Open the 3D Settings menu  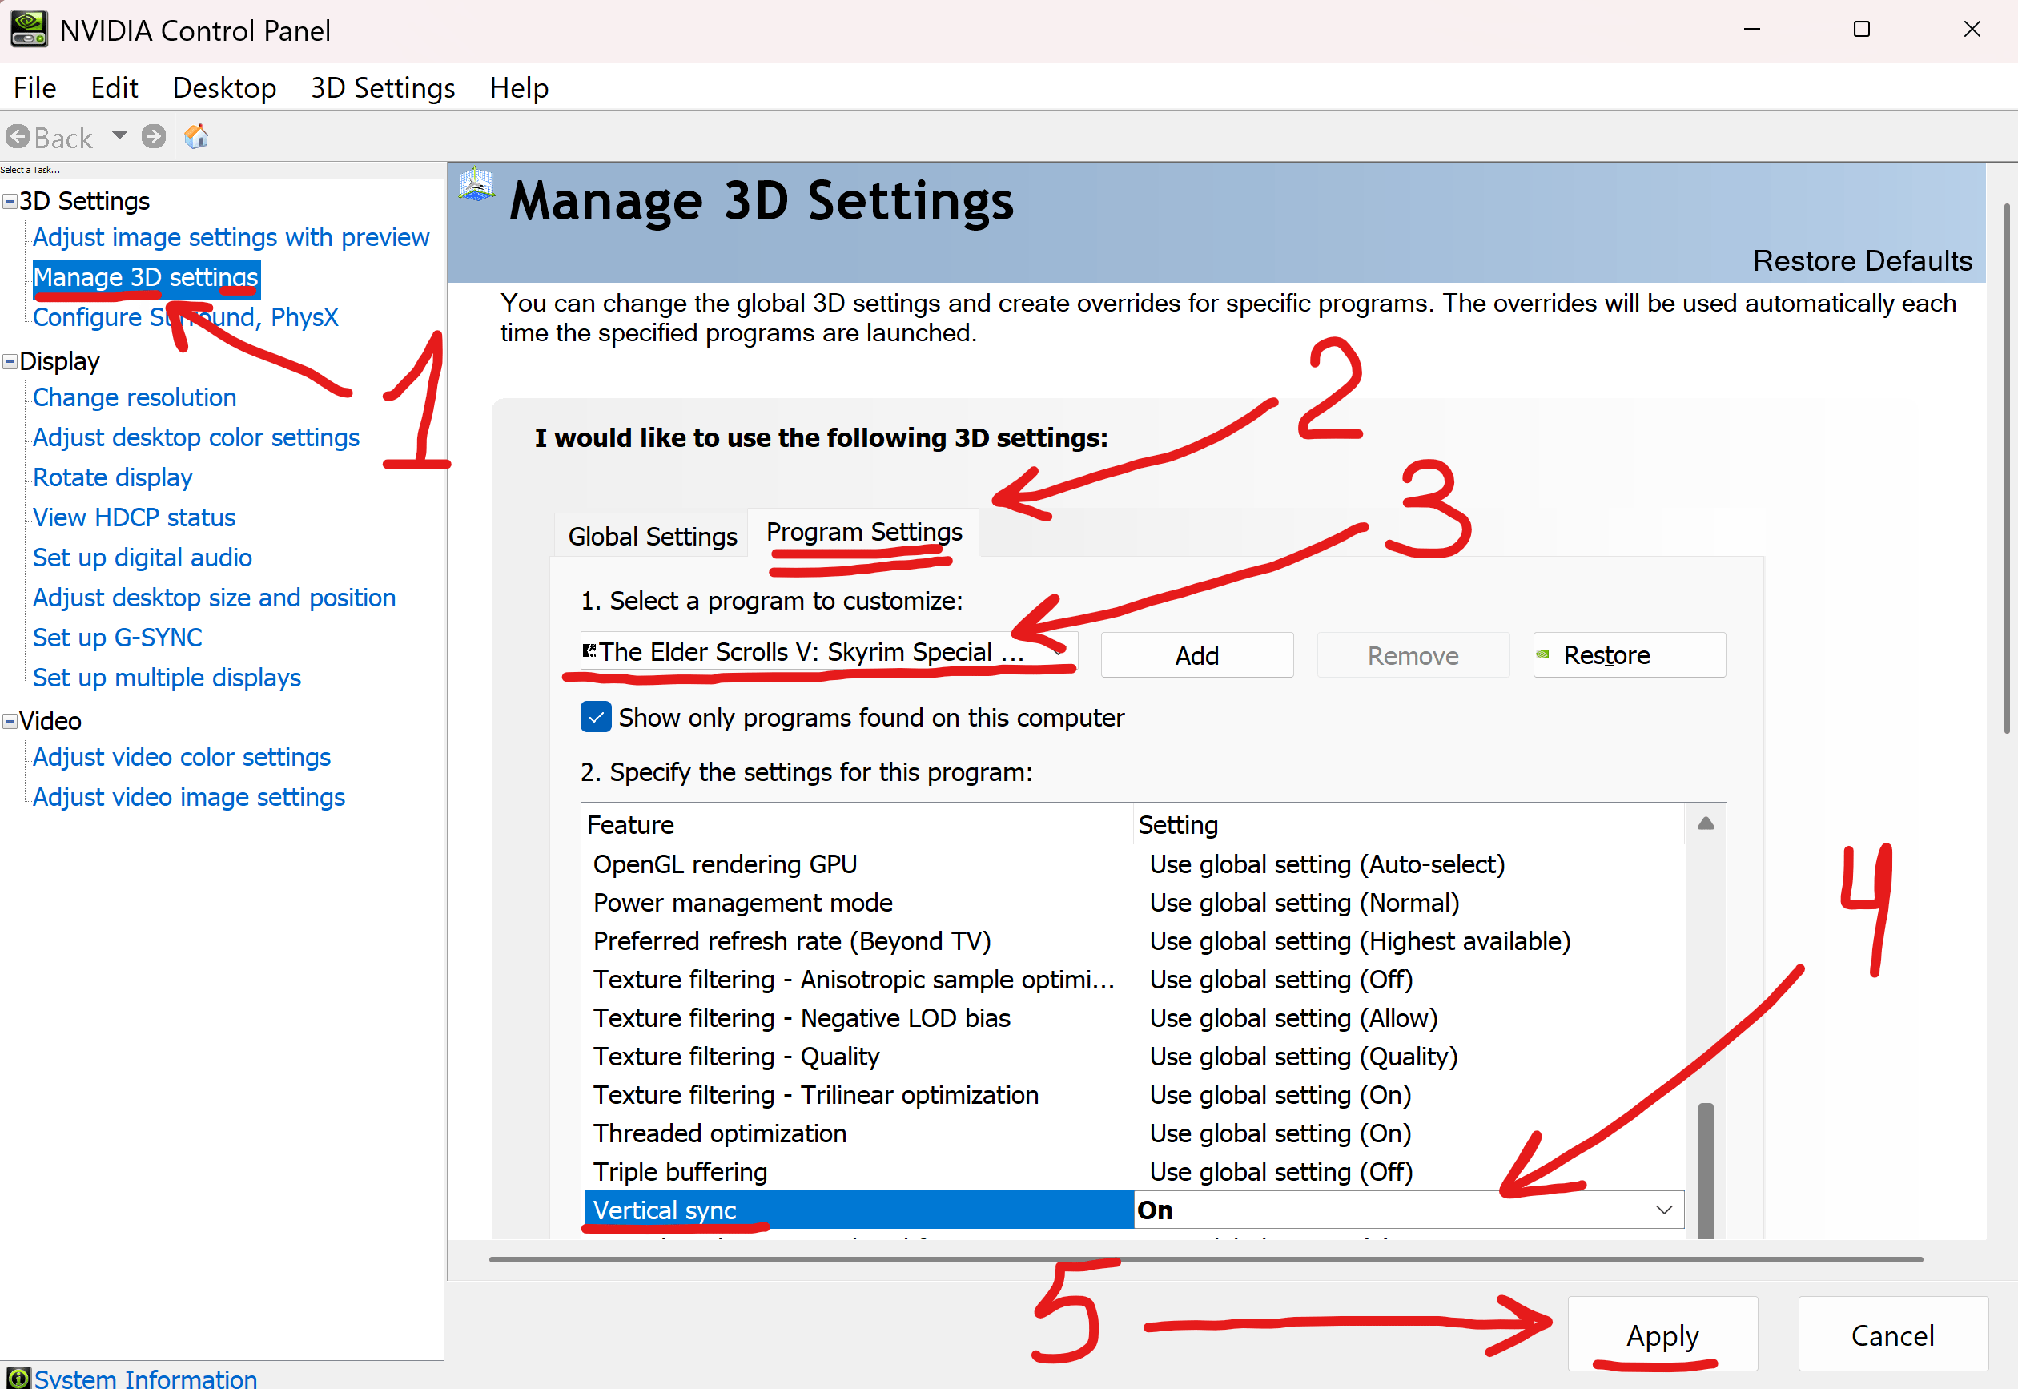[x=383, y=88]
